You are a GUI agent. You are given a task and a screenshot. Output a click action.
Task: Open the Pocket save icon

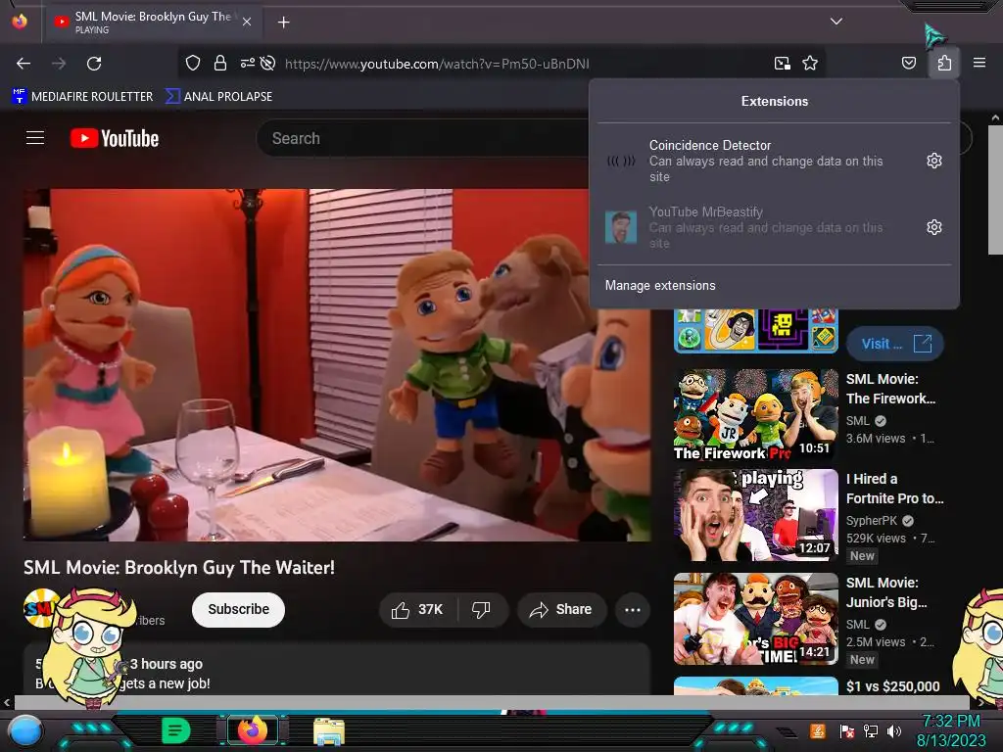[908, 63]
